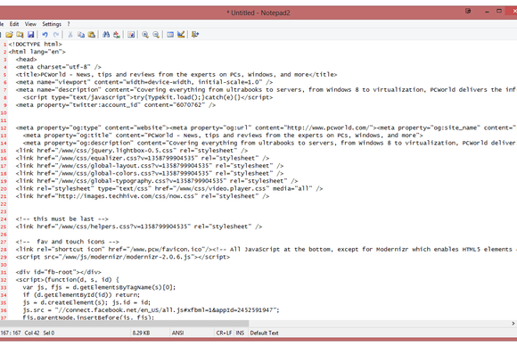The image size is (517, 346).
Task: Toggle word wrap toolbar icon
Action: (x=131, y=34)
